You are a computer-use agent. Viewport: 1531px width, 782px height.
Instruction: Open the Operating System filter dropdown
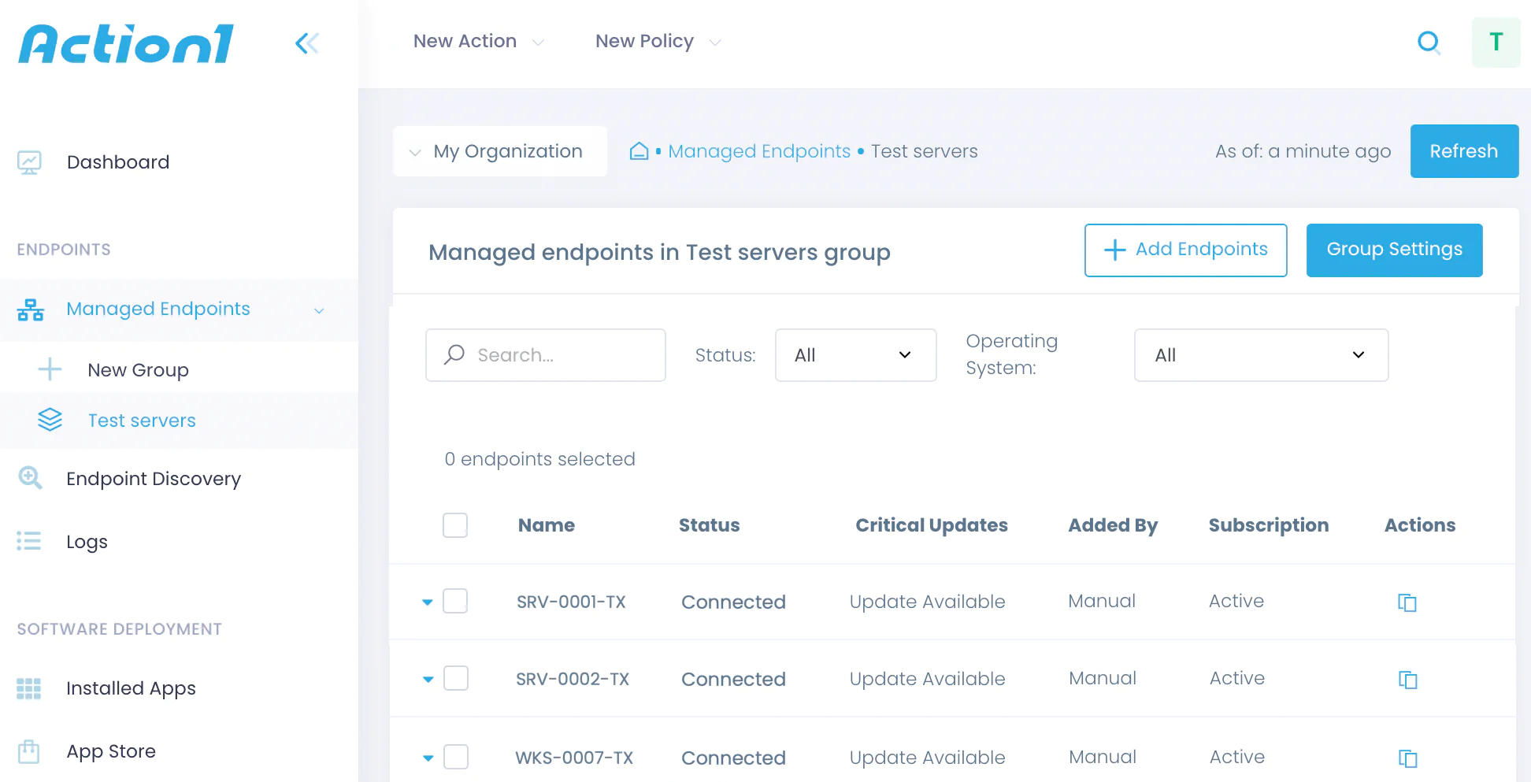click(1260, 355)
